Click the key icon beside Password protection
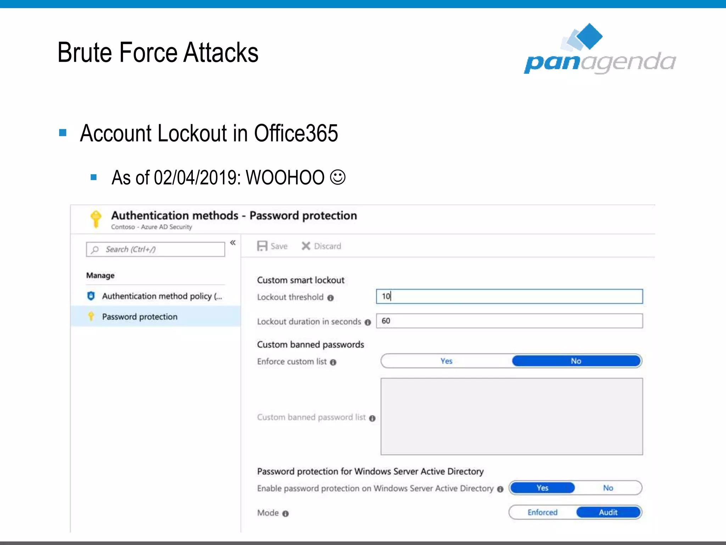Image resolution: width=726 pixels, height=545 pixels. click(91, 316)
